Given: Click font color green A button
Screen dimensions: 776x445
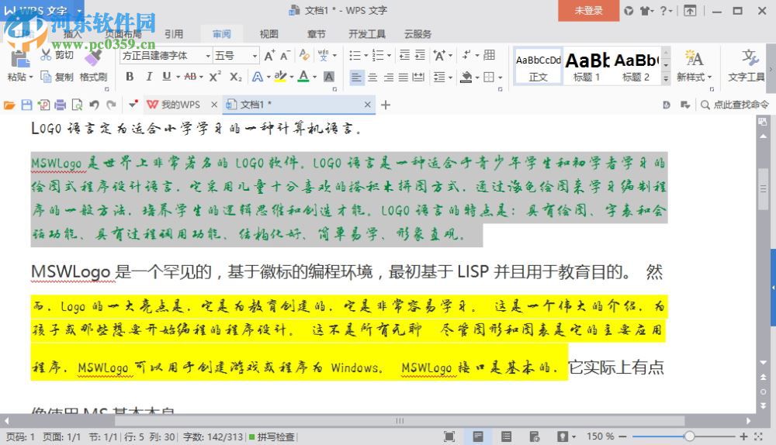Looking at the screenshot, I should [304, 76].
